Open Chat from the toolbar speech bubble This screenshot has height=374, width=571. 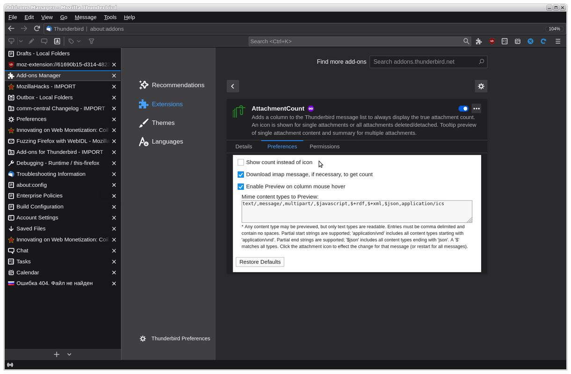(x=44, y=41)
